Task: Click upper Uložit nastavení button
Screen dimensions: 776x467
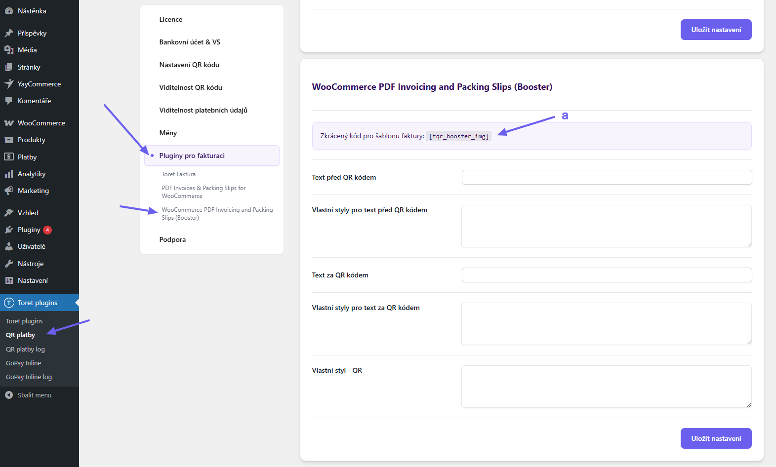Action: [716, 30]
